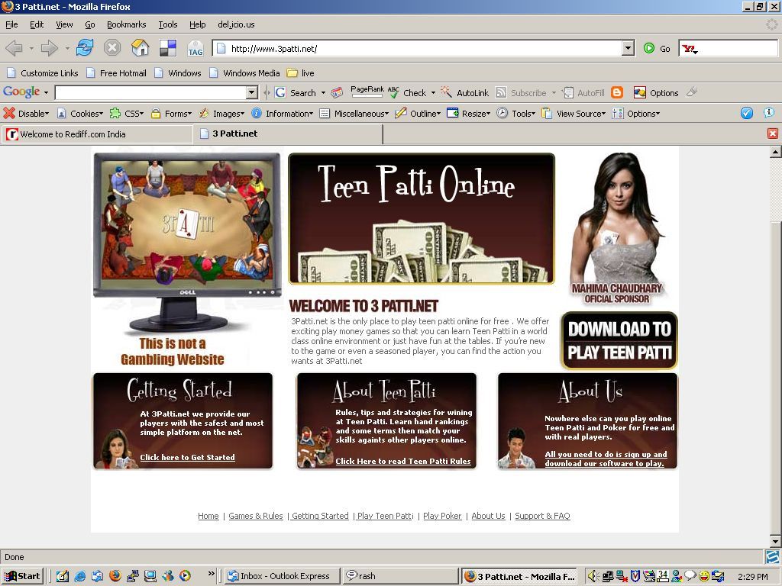Click the Support & FAQ footer link
The height and width of the screenshot is (586, 782).
pos(543,516)
